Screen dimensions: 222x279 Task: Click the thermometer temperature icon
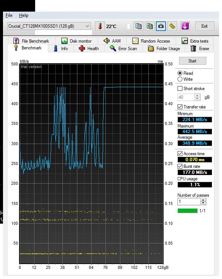point(100,26)
